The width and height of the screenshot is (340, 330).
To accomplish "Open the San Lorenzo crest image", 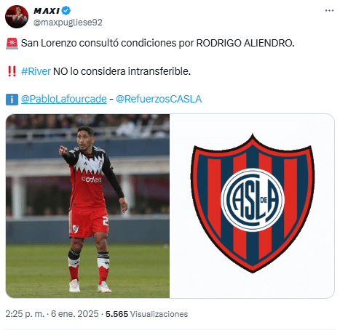I will [x=252, y=206].
